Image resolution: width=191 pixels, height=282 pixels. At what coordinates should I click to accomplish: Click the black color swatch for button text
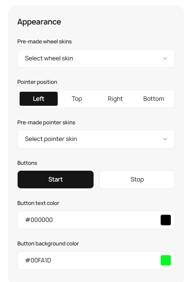(x=166, y=220)
